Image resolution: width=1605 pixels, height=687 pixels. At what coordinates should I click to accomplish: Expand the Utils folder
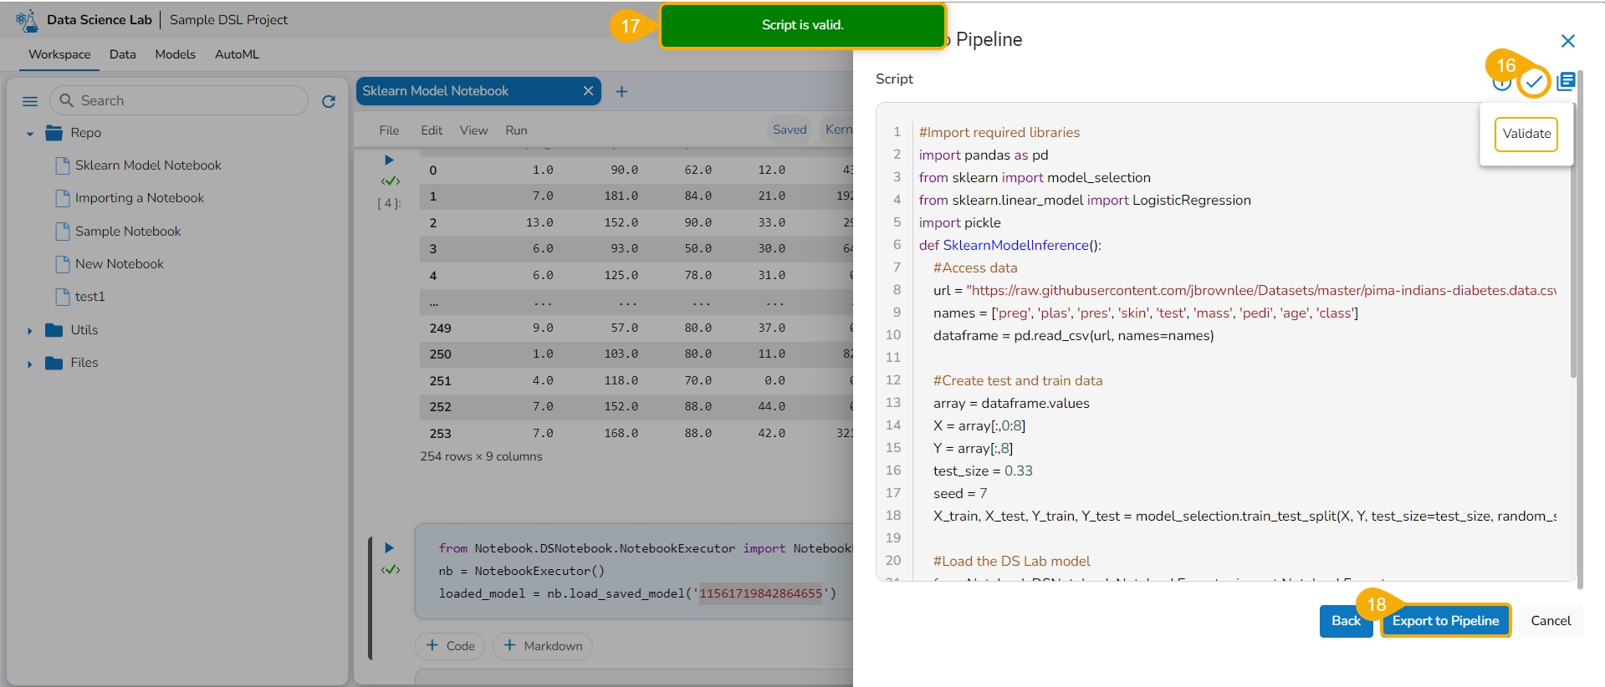click(x=30, y=331)
